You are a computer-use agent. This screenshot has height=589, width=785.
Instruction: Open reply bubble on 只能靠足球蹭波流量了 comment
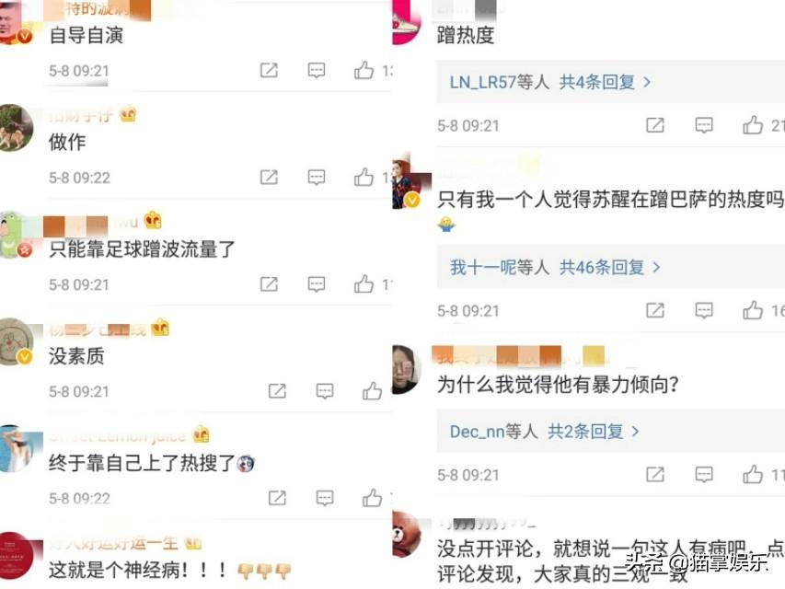(316, 284)
